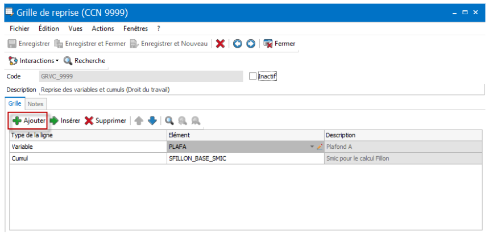Click the edit pencil icon beside PLAFA
This screenshot has height=234, width=489.
pyautogui.click(x=319, y=147)
